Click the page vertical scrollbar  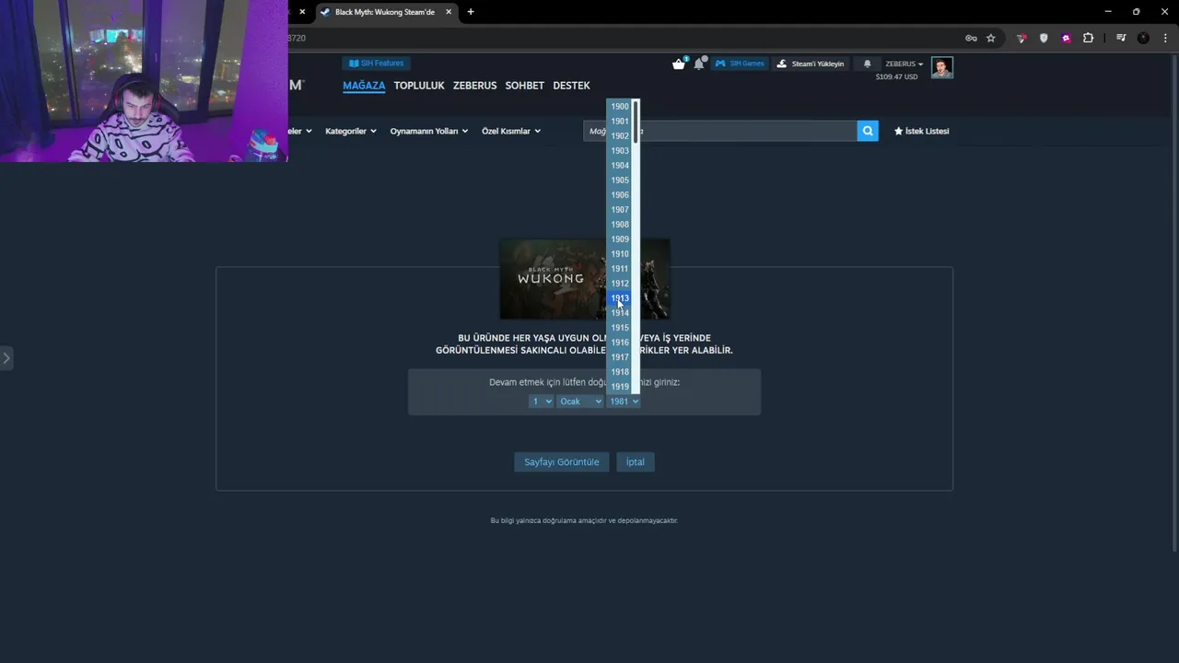coord(1173,304)
